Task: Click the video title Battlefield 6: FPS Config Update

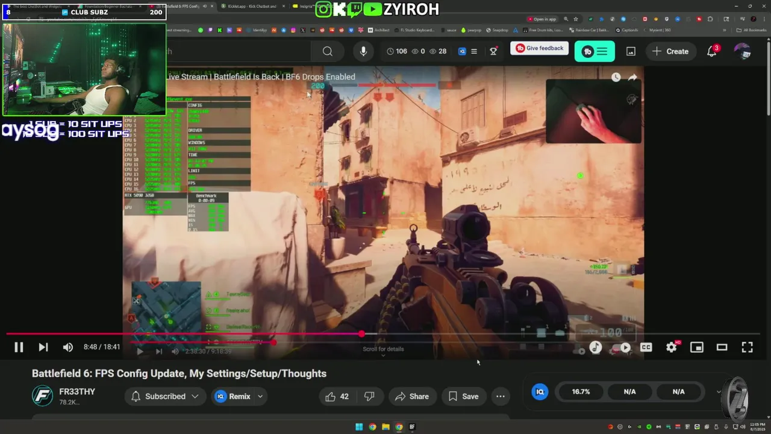Action: coord(179,374)
